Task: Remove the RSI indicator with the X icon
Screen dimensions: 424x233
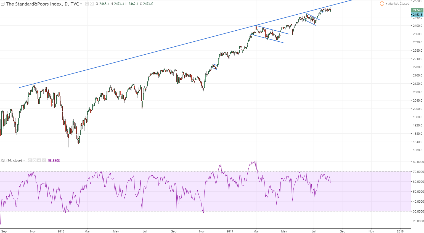Action: 44,160
